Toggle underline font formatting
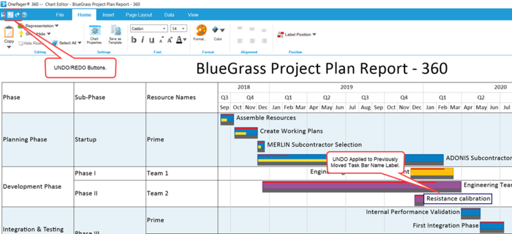Viewport: 512px width, 234px height. click(152, 40)
